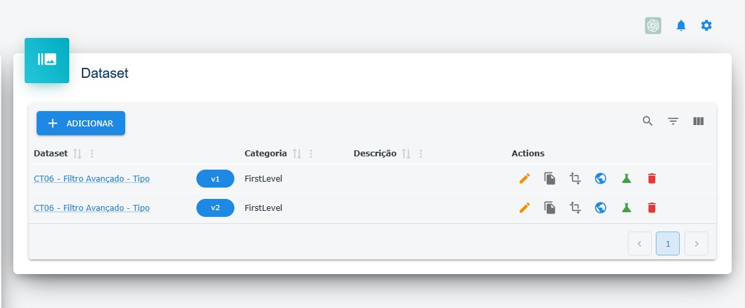Screen dimensions: 745x308
Task: Go to next page arrow
Action: coord(696,243)
